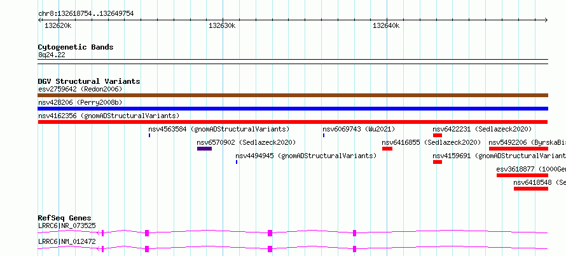This screenshot has height=256, width=566.
Task: Open the esv3618877 variant label
Action: coord(531,169)
